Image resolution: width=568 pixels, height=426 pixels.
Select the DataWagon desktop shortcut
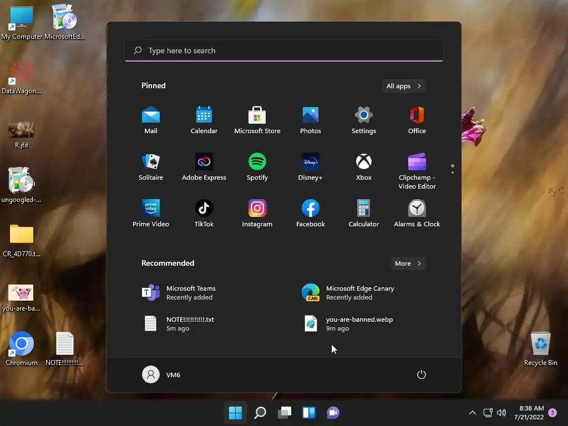(22, 78)
